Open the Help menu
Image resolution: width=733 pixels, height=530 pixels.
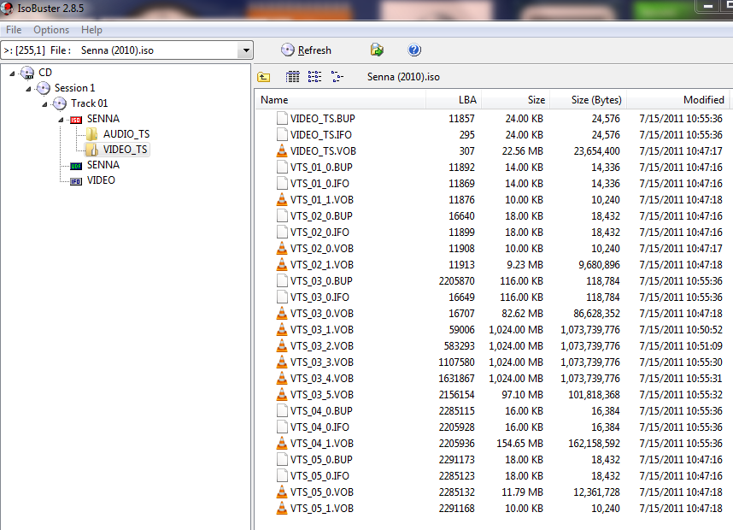coord(91,30)
